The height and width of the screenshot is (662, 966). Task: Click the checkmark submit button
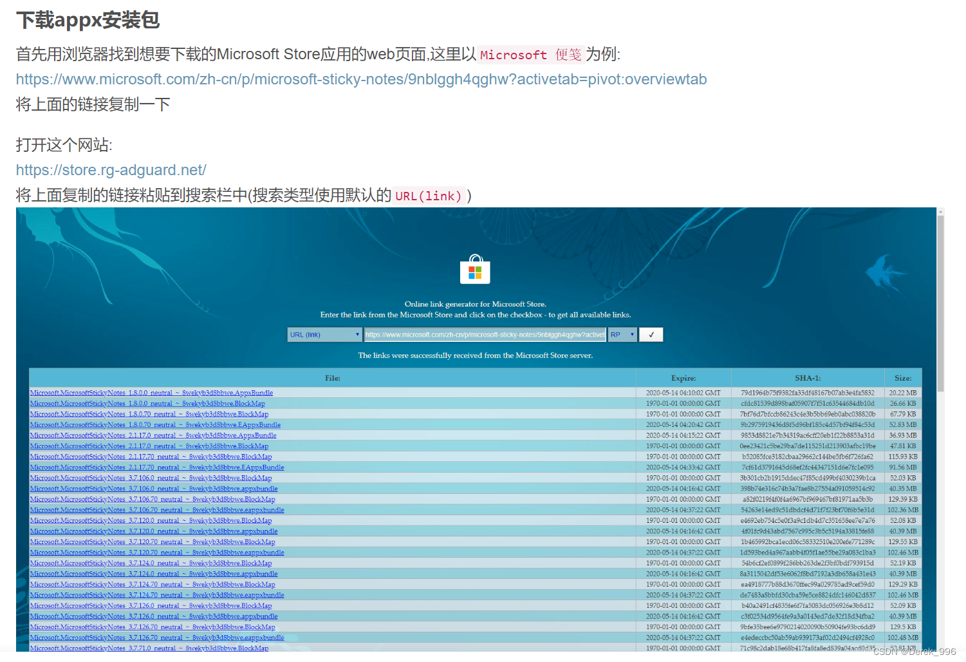tap(651, 335)
